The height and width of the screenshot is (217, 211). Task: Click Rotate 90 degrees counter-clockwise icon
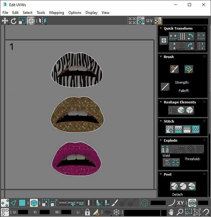point(190,37)
